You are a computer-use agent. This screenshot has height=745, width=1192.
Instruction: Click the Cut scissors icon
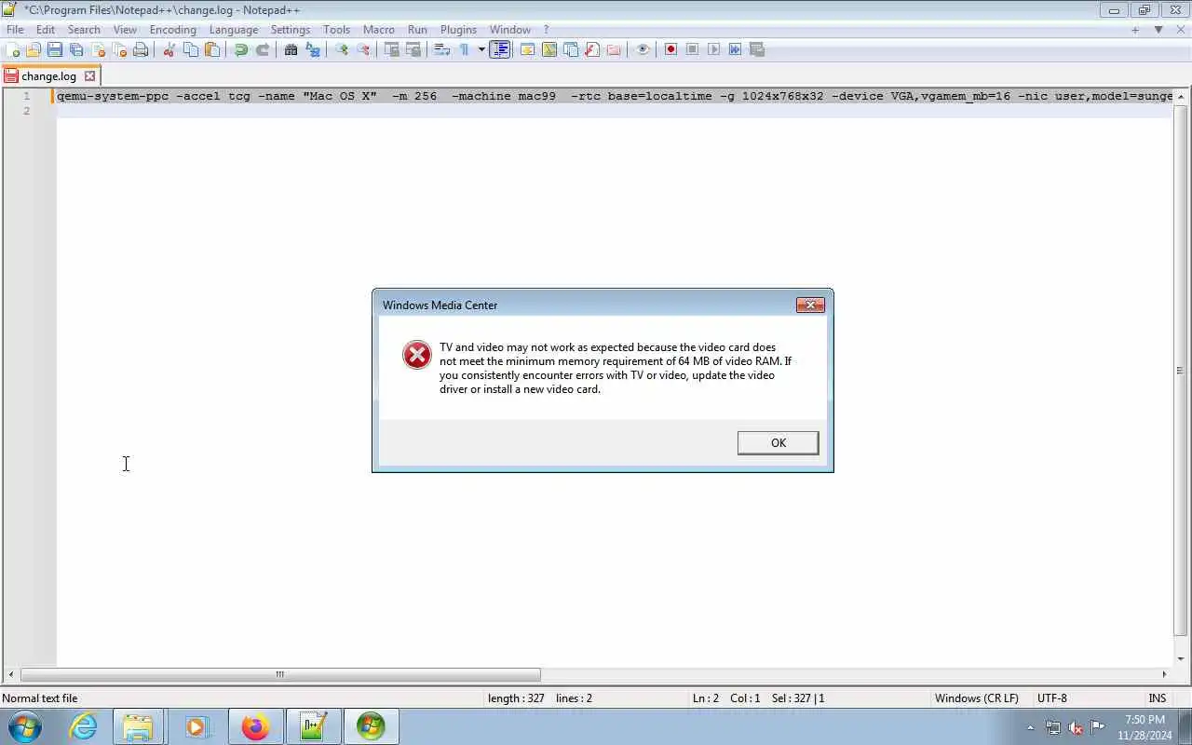pos(169,49)
